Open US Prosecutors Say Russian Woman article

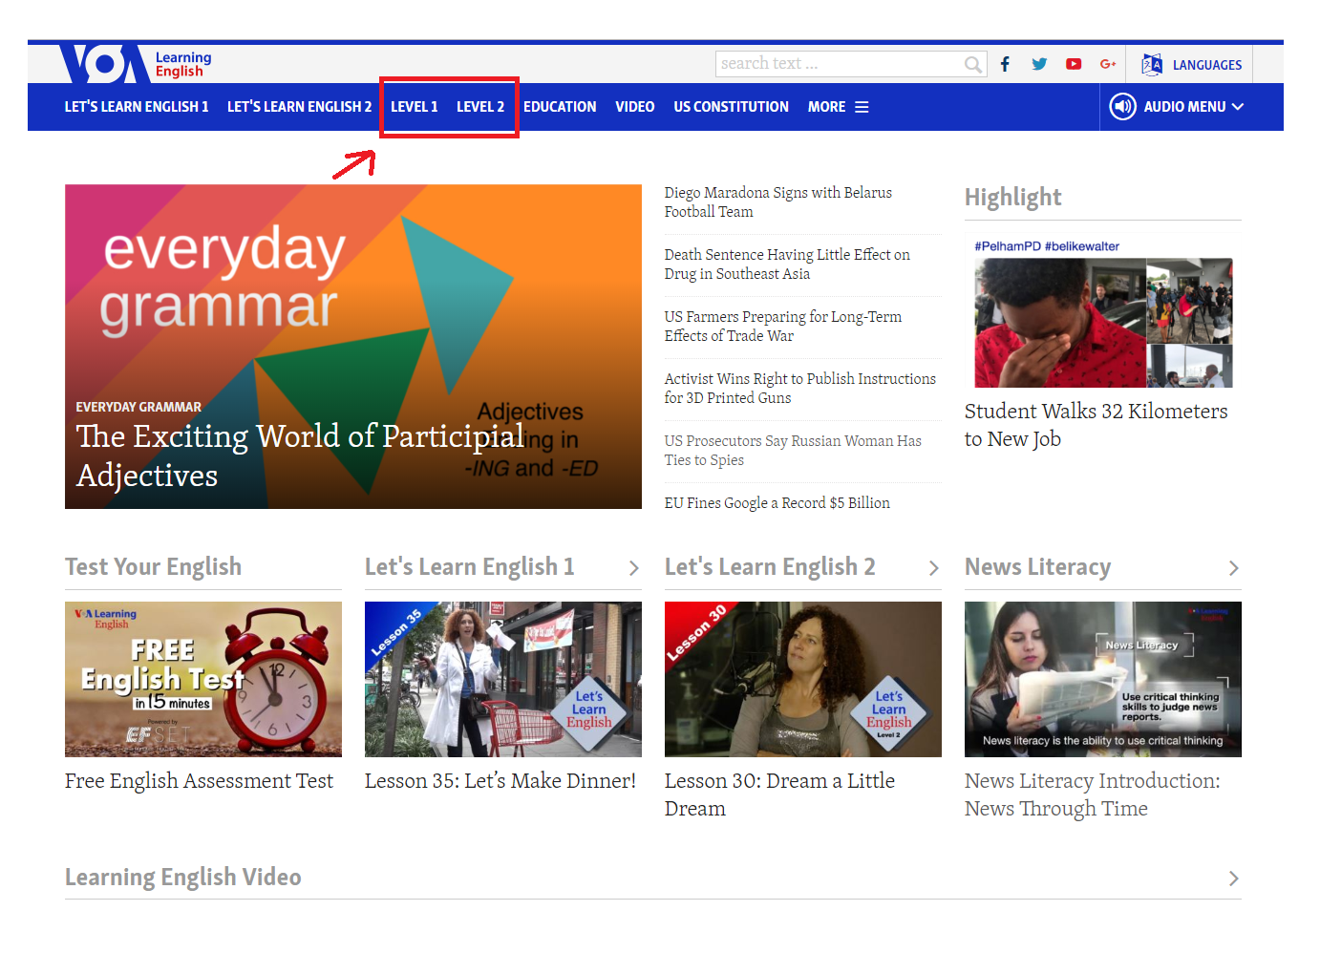[793, 451]
